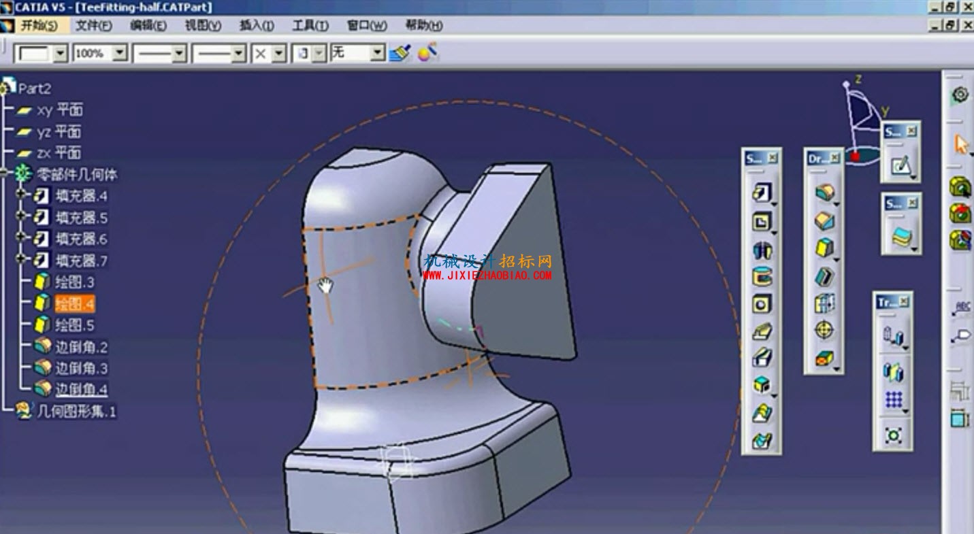
Task: Open the 开始(S) menu
Action: point(39,26)
